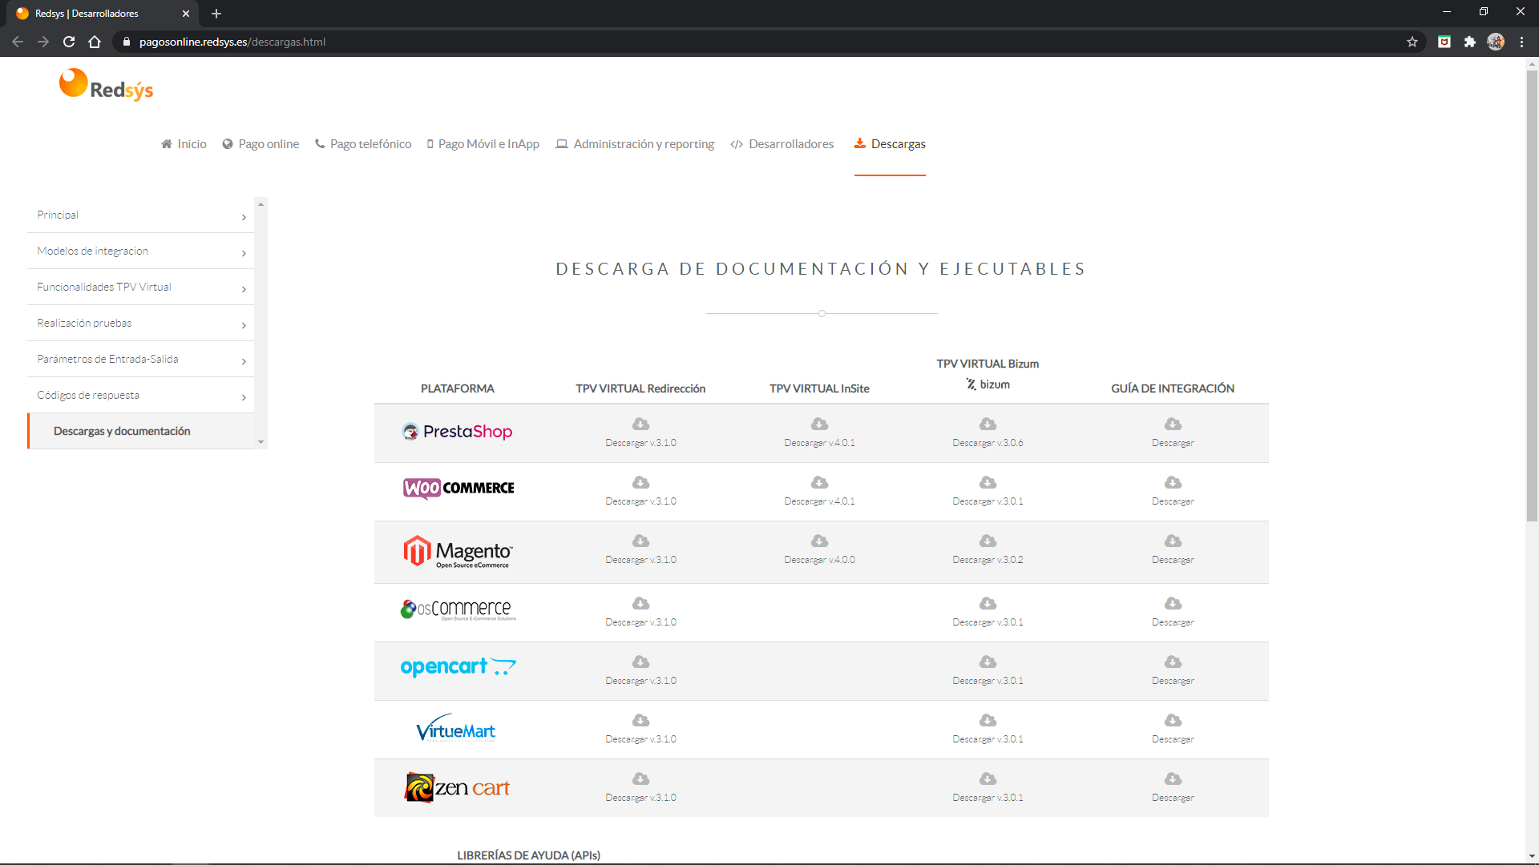Click the WooCommerce platform logo
The width and height of the screenshot is (1539, 865).
pos(458,488)
